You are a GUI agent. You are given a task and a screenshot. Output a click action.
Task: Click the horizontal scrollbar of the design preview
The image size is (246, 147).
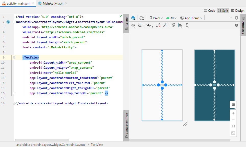[180, 140]
